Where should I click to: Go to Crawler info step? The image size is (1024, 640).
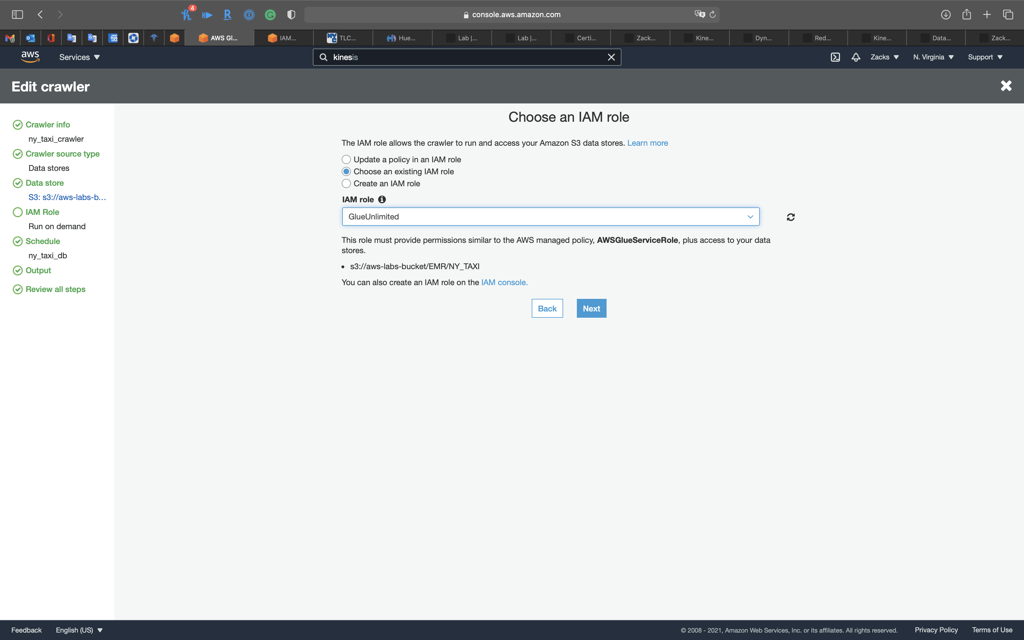47,125
